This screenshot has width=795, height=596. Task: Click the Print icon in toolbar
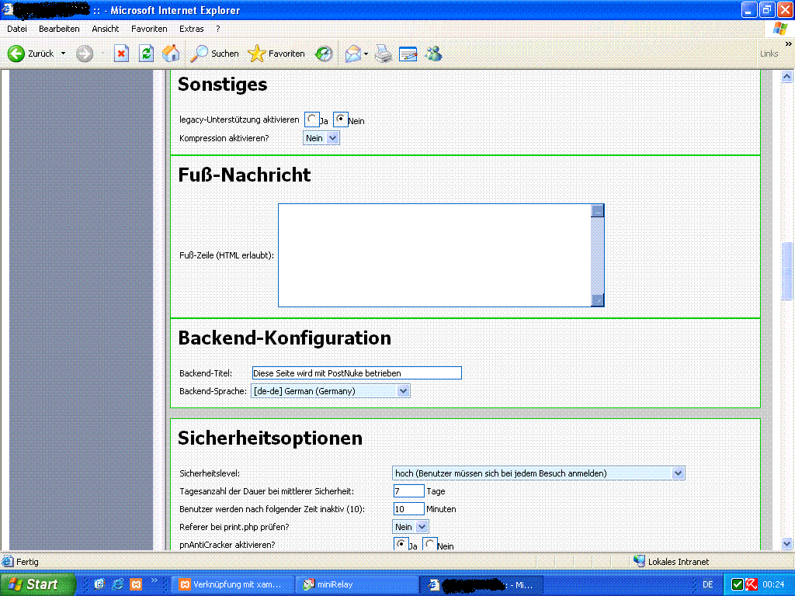(384, 54)
